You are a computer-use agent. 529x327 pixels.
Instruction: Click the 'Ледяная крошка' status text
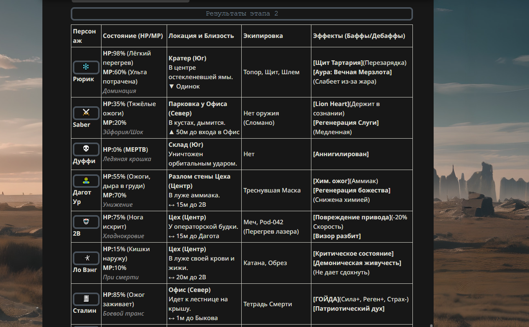127,159
